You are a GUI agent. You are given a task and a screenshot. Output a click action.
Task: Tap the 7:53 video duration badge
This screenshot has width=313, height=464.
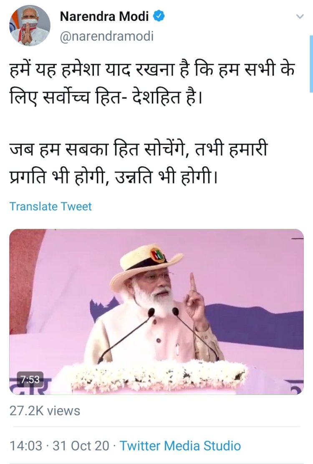tap(30, 379)
